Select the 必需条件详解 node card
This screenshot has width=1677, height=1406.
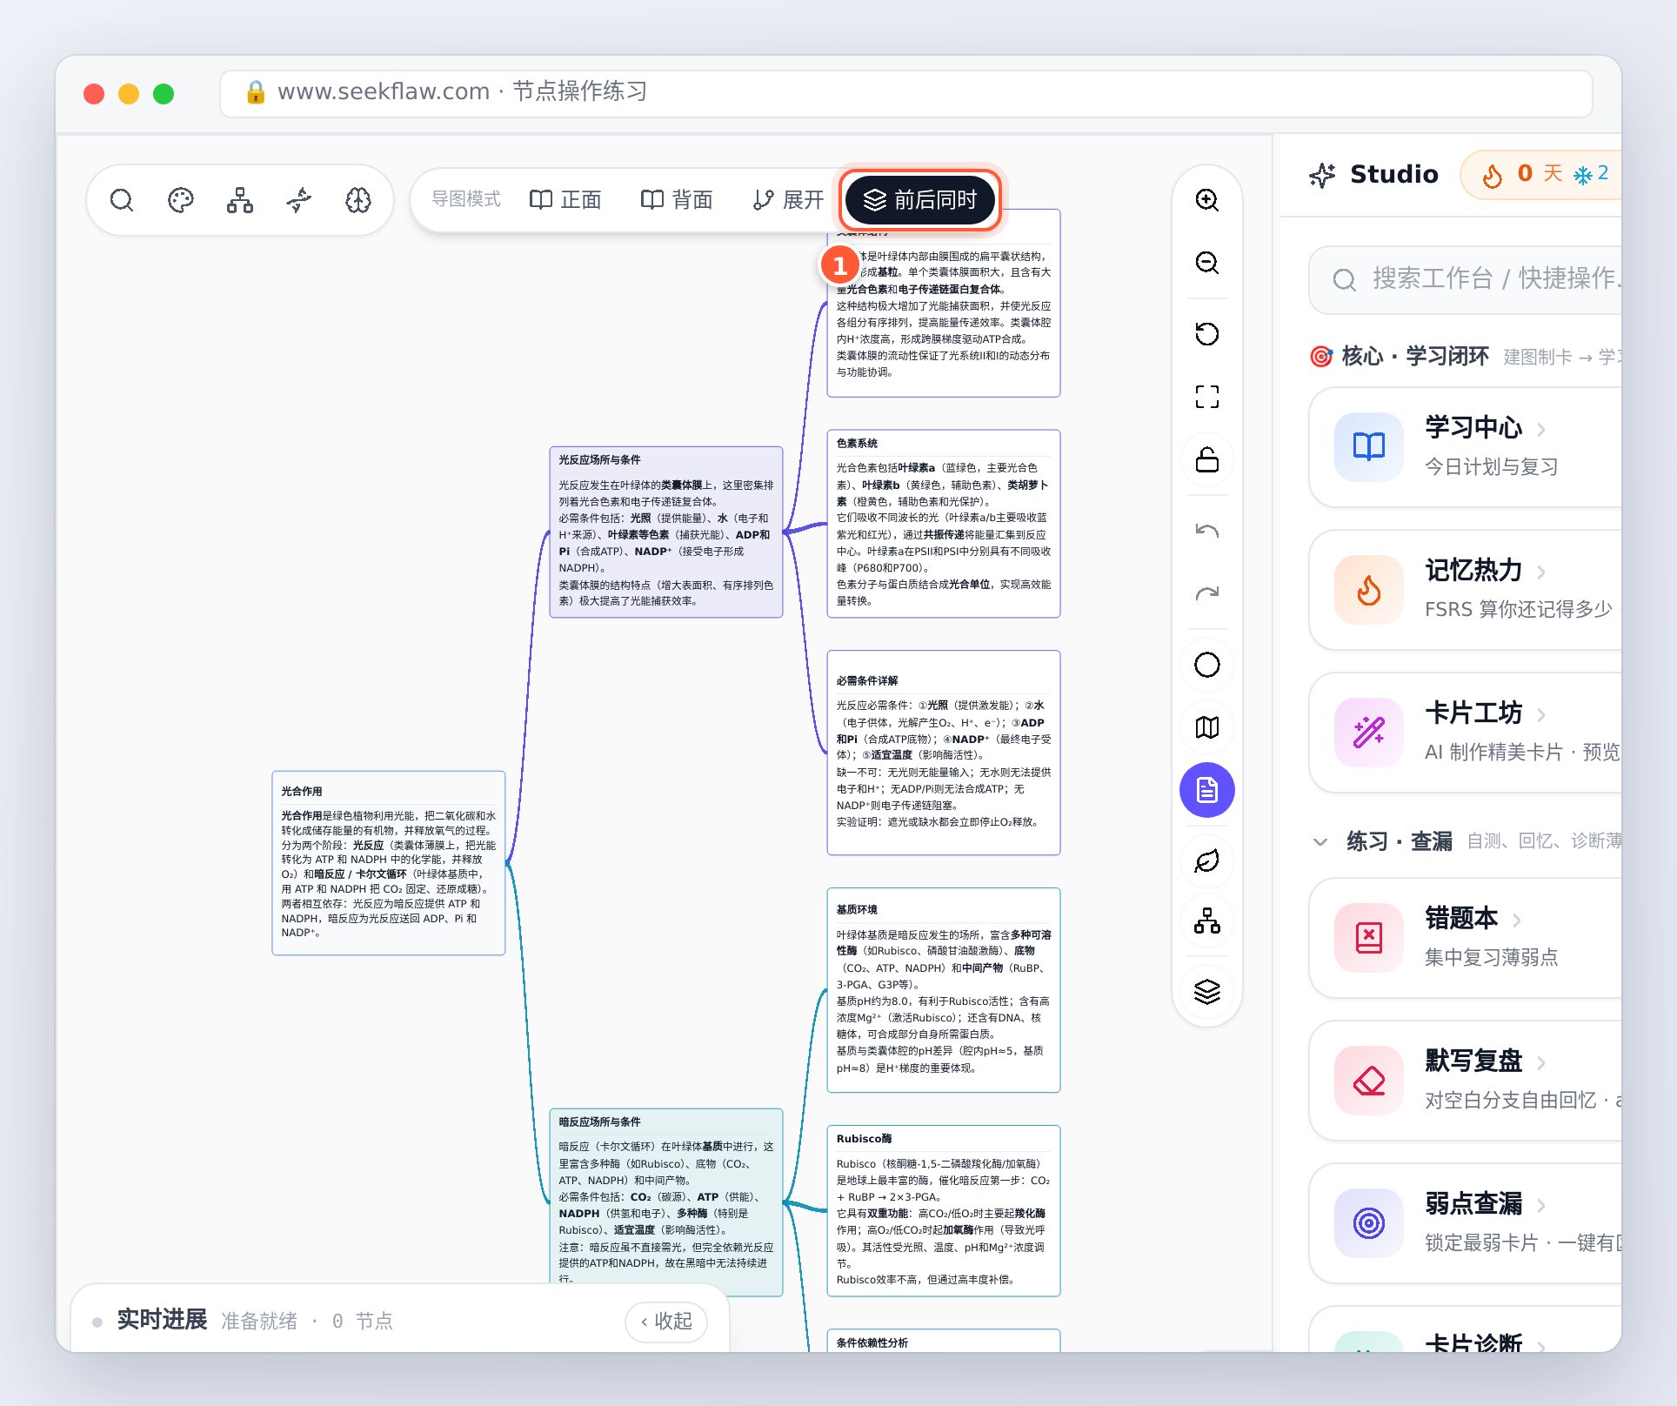tap(944, 753)
